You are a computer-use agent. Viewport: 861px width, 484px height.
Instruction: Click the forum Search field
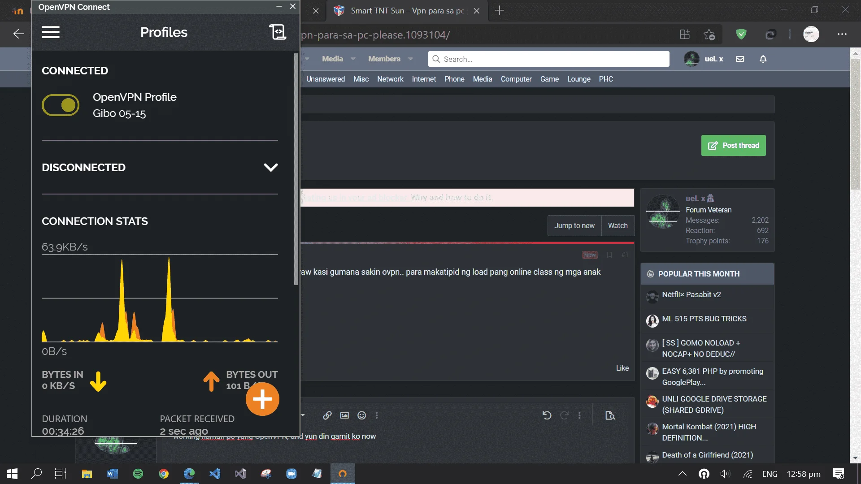[x=548, y=59]
